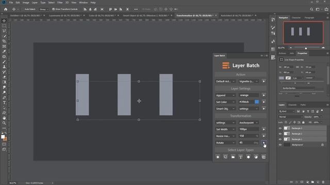330x185 pixels.
Task: Select the all-layers star icon in Layer Batch
Action: click(218, 157)
